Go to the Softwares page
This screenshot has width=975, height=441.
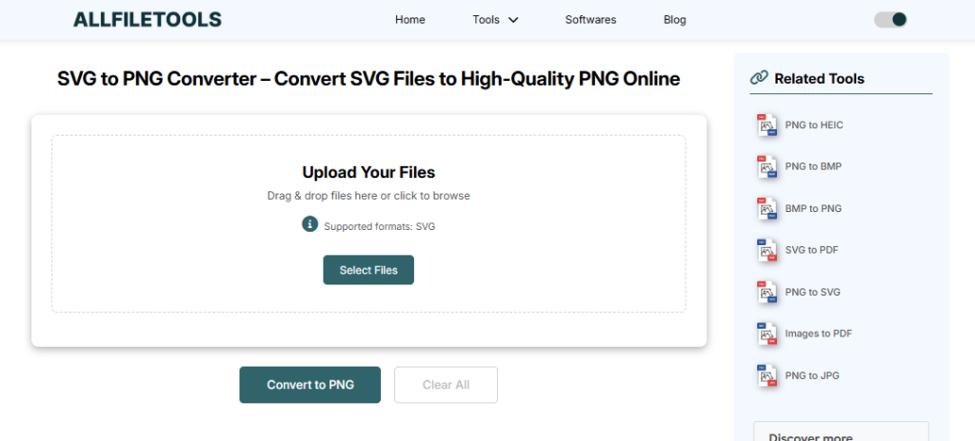590,20
